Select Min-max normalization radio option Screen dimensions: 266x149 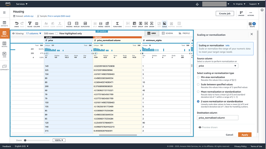click(x=199, y=77)
